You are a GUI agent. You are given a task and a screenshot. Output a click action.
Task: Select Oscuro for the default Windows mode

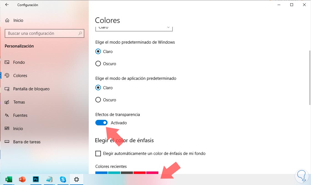[x=98, y=64]
